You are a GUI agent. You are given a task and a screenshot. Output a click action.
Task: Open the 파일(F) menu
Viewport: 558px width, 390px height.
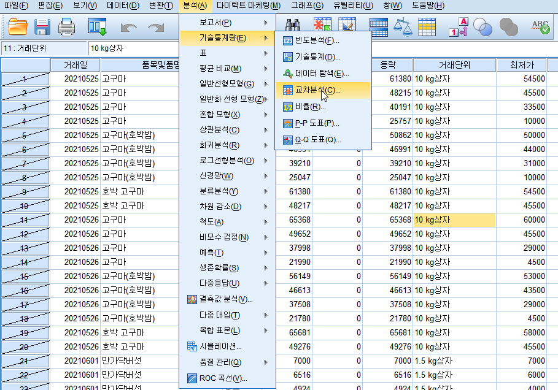(x=17, y=6)
